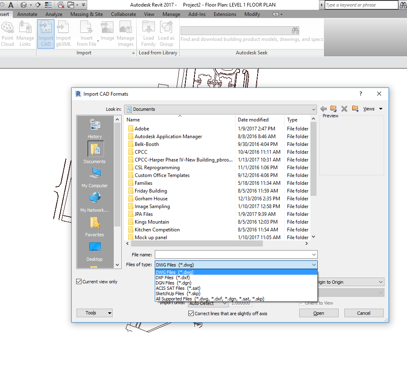Click the keyword search field in title bar
Viewport: 407px width, 390px height.
[361, 4]
